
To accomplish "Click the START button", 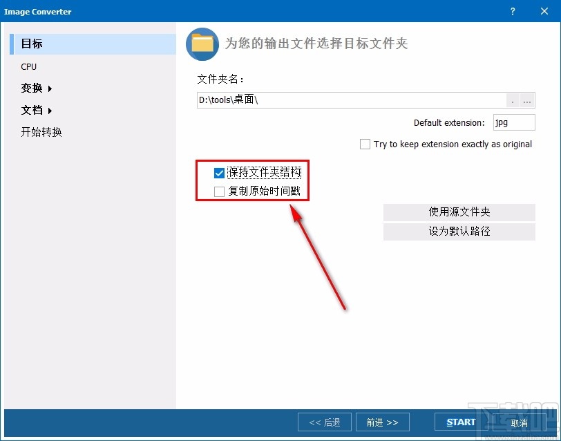I will pos(461,422).
